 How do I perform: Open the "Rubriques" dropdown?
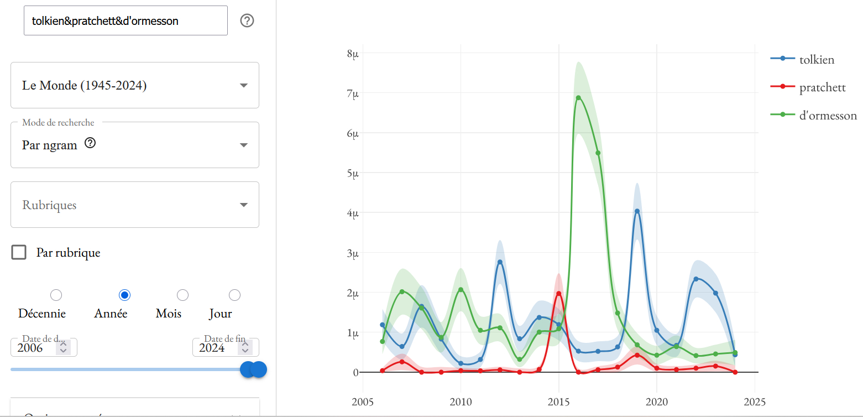[135, 205]
